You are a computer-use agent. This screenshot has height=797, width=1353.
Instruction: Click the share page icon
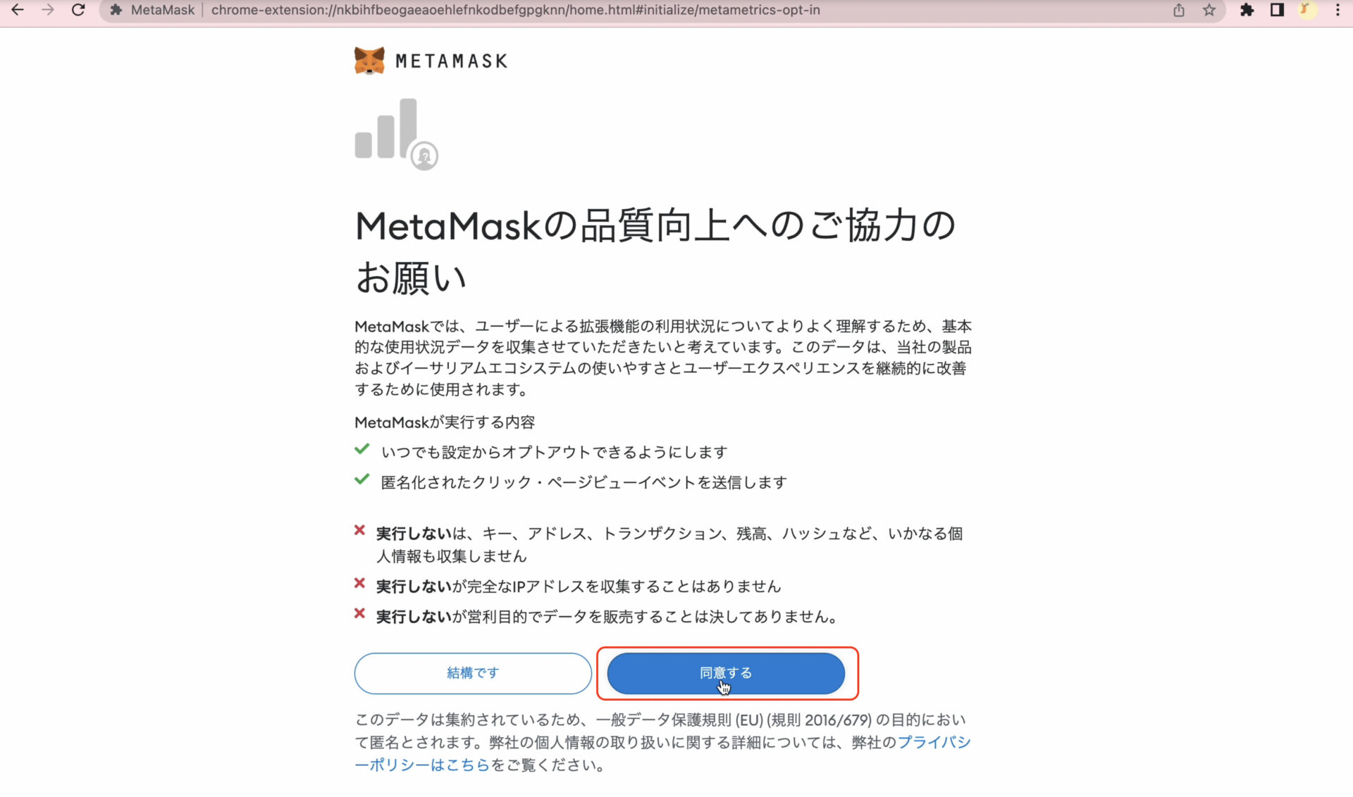1179,10
